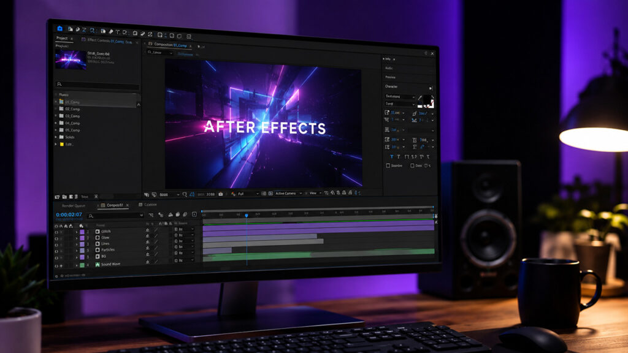Click the Character panel menu icon
628x353 pixels.
(x=431, y=88)
